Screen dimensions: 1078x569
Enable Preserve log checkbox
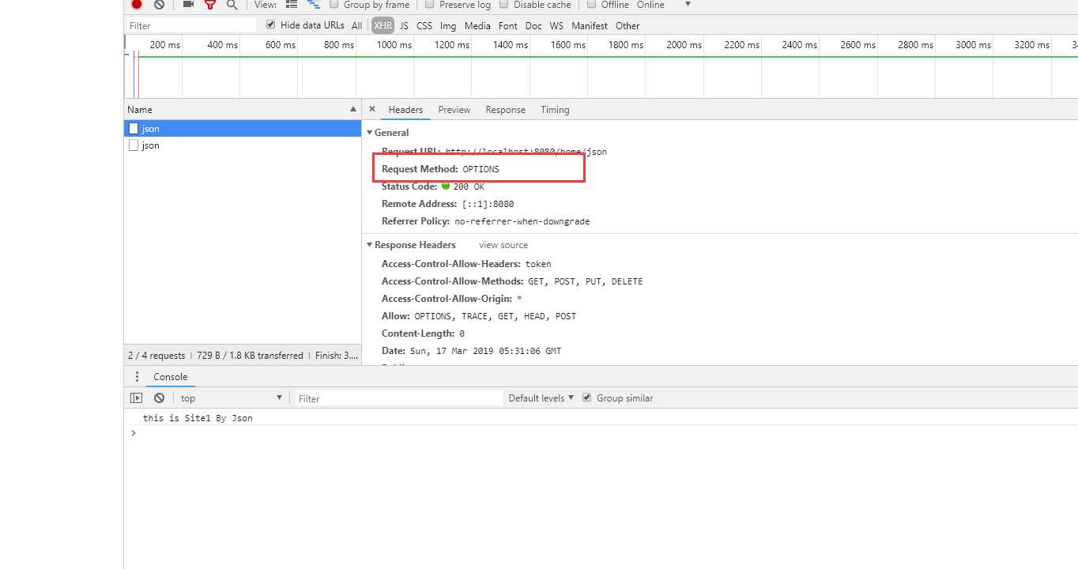430,4
